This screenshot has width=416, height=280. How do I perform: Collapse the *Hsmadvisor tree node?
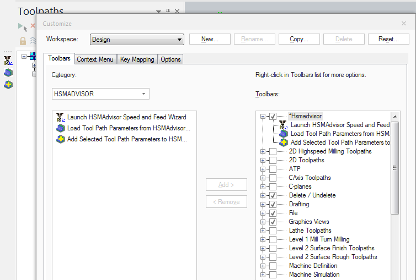coord(263,116)
